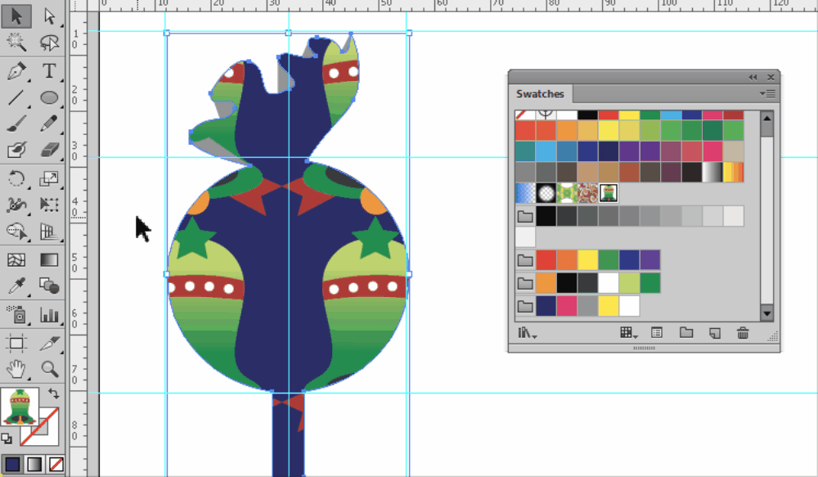Choose the Ellipse shape tool

tap(49, 97)
